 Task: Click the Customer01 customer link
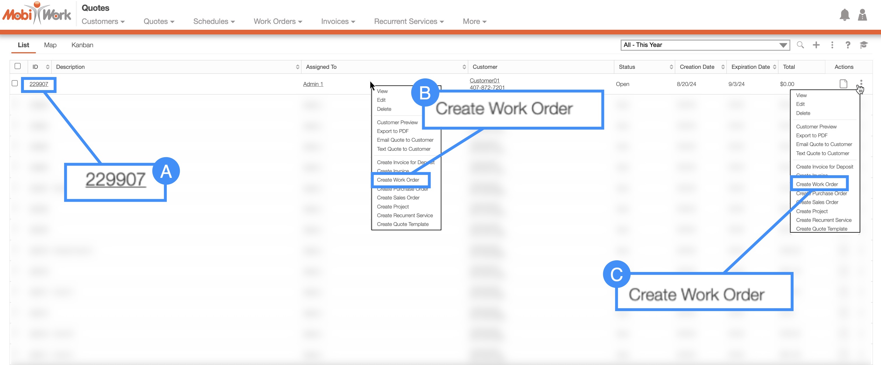click(x=484, y=81)
